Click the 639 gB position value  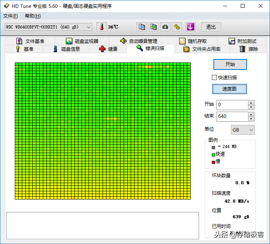241,217
